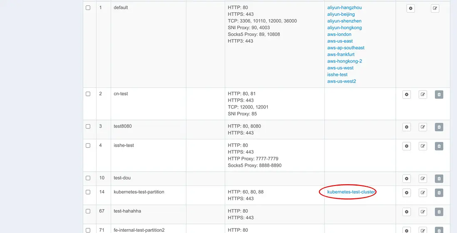457x233 pixels.
Task: Click the partition name 'fe-internal-test-partition2'
Action: 139,230
